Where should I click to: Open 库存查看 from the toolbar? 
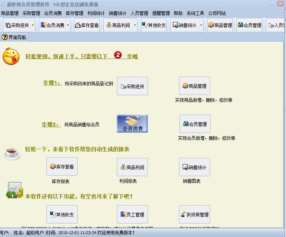pyautogui.click(x=87, y=25)
